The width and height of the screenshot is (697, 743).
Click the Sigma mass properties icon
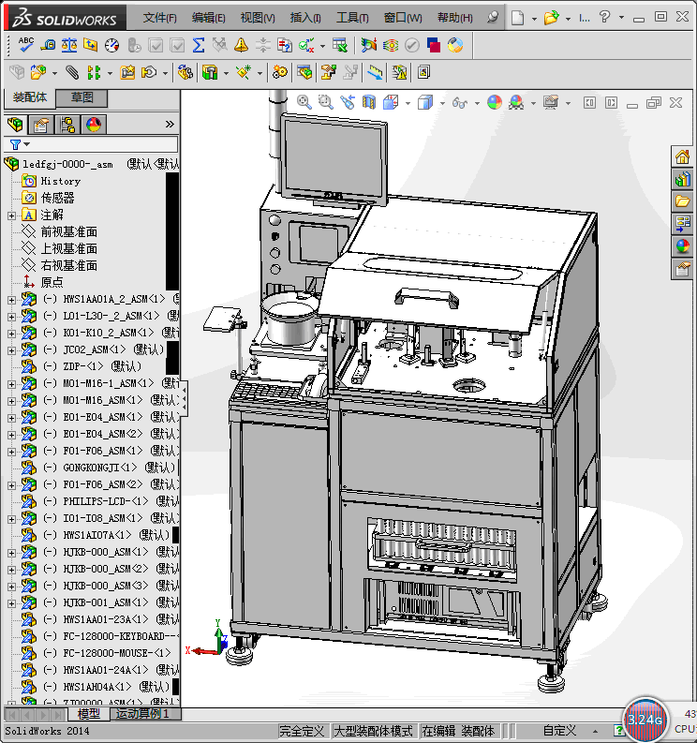coord(198,44)
